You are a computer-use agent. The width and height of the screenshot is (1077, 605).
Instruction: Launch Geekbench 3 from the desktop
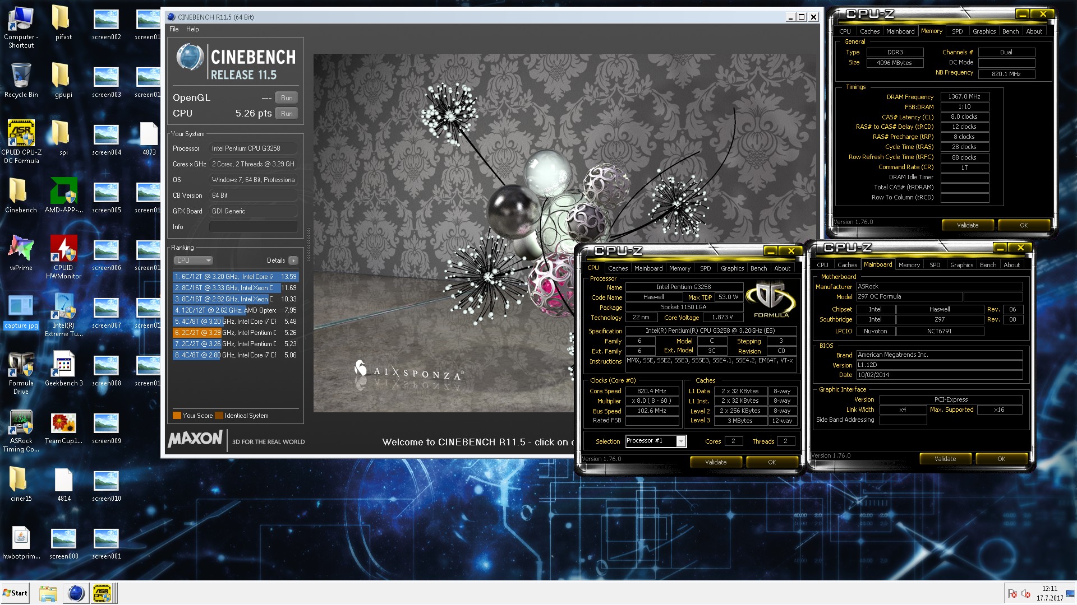click(x=63, y=369)
